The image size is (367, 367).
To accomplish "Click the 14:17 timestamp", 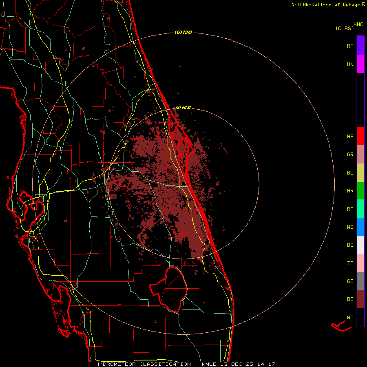I will pyautogui.click(x=266, y=364).
